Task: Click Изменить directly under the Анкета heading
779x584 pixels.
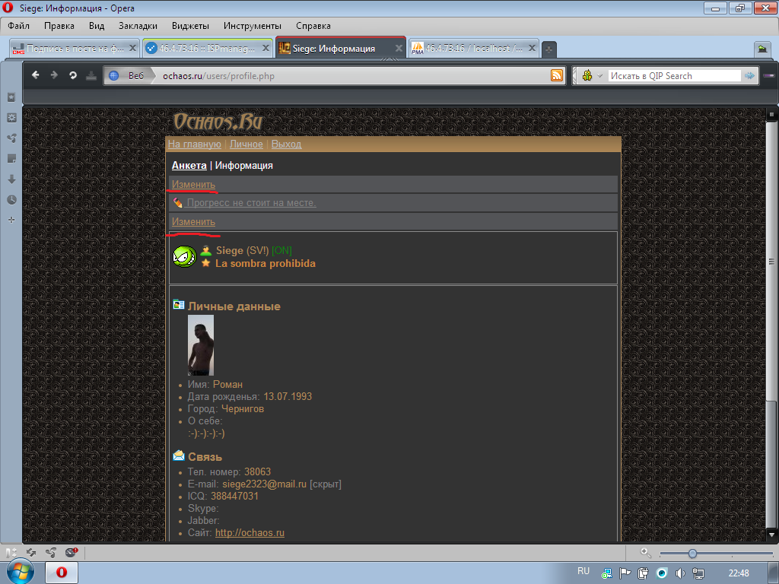Action: pos(193,184)
